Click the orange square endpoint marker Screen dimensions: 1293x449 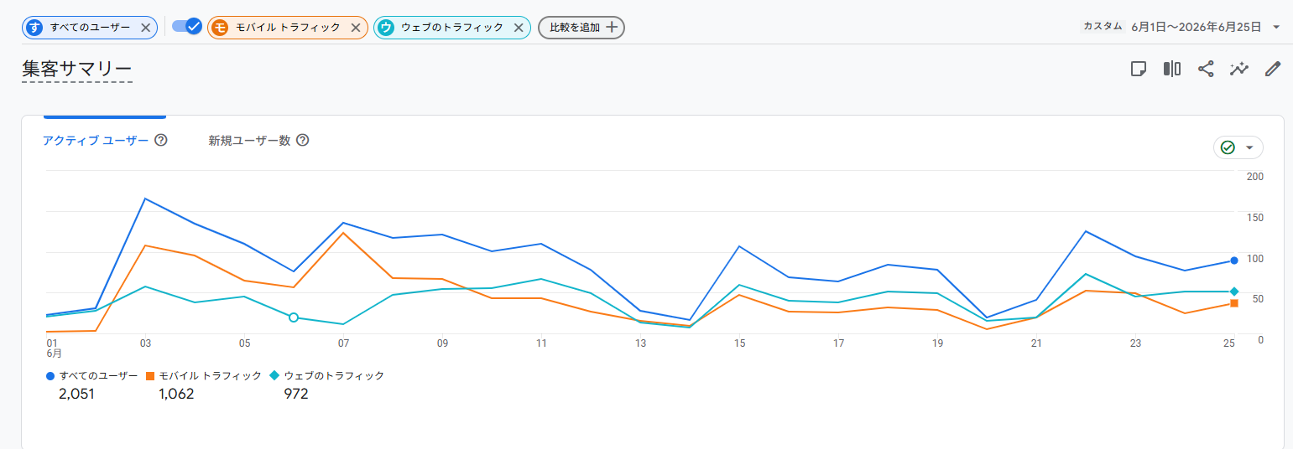[x=1234, y=303]
